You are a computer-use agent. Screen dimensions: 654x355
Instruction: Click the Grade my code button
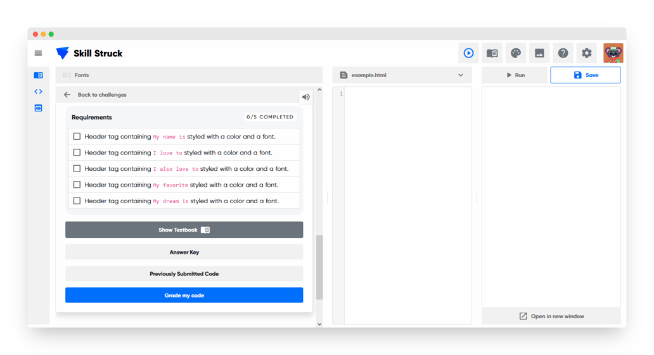(184, 296)
